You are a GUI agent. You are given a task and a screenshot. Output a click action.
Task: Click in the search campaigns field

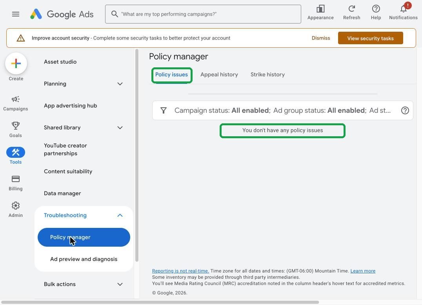coord(203,14)
